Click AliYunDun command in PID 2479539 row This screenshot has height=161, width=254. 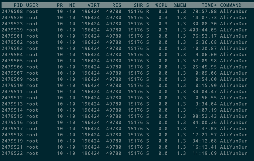coord(234,30)
